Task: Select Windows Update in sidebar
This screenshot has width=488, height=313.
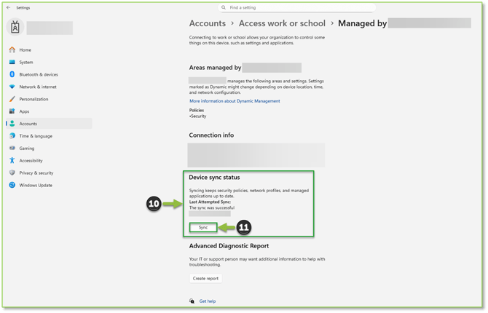Action: 35,185
